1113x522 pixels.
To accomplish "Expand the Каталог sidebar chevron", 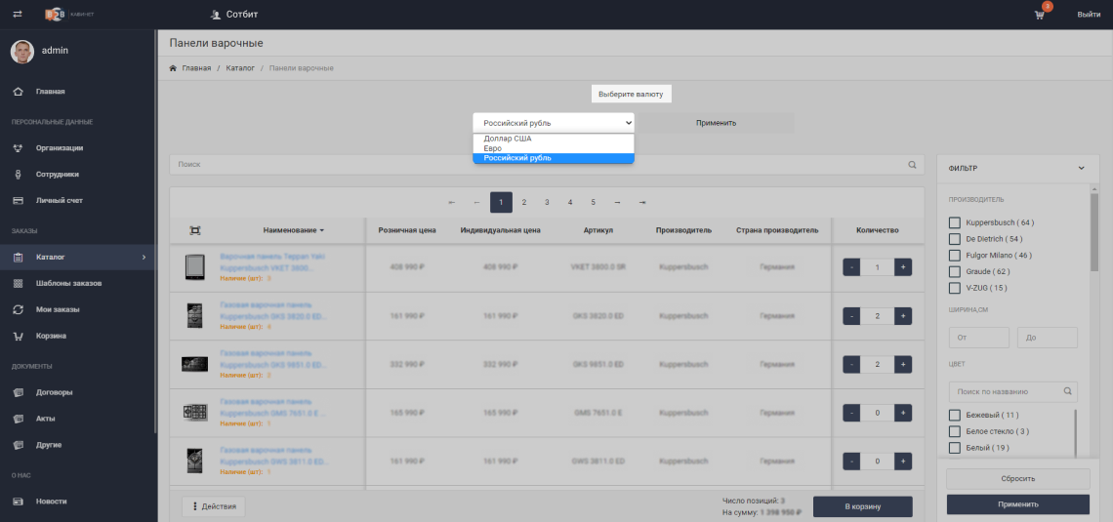I will pos(144,258).
